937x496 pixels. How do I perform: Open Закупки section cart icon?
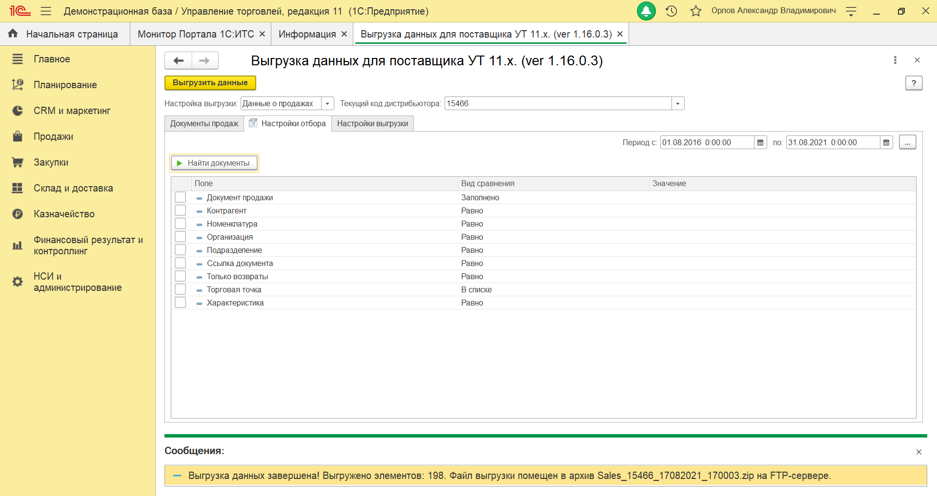point(18,162)
